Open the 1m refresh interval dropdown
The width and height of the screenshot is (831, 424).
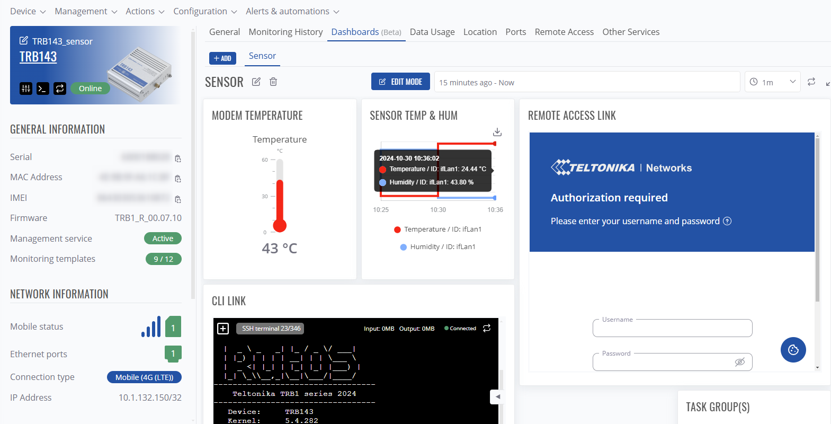pos(772,82)
